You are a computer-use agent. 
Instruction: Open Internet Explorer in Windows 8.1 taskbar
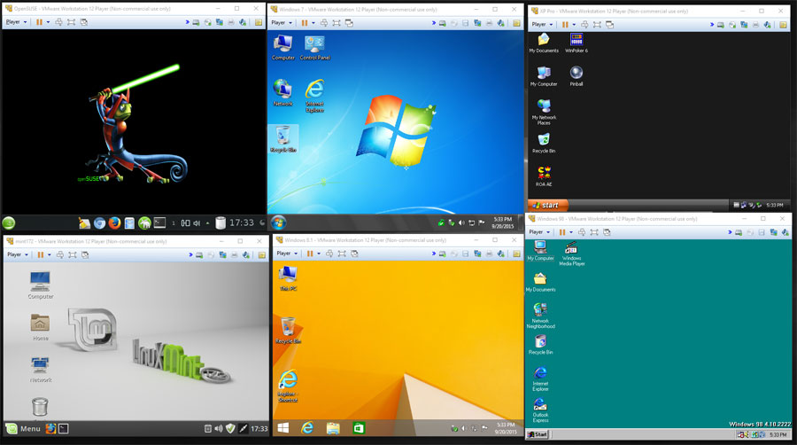coord(307,428)
